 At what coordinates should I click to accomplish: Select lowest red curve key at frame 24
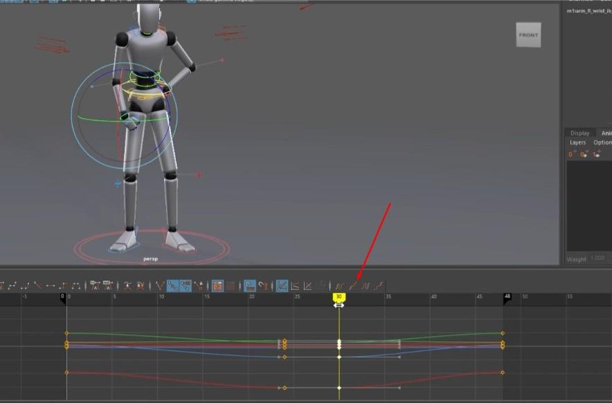(285, 388)
